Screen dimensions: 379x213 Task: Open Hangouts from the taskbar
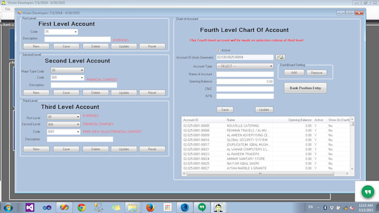point(202,207)
